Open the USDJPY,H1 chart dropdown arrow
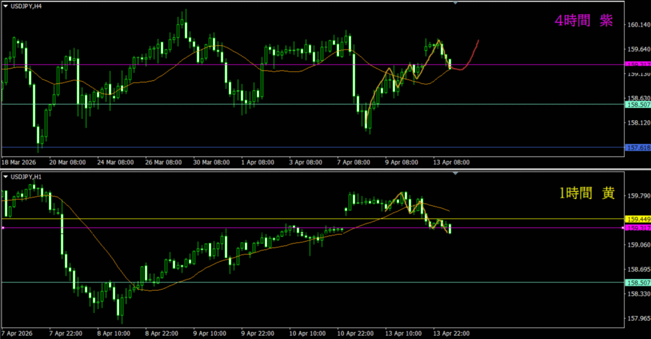Viewport: 651px width, 339px height. point(6,176)
